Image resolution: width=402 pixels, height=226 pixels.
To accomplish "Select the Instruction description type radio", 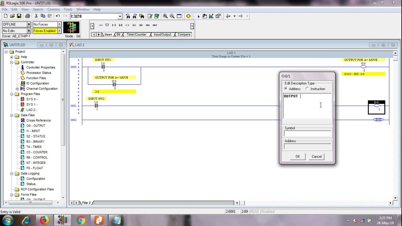I will click(307, 89).
